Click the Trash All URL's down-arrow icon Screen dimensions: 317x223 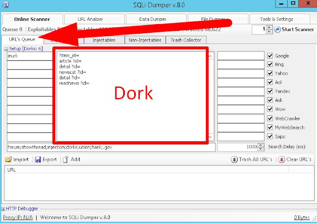pyautogui.click(x=234, y=160)
